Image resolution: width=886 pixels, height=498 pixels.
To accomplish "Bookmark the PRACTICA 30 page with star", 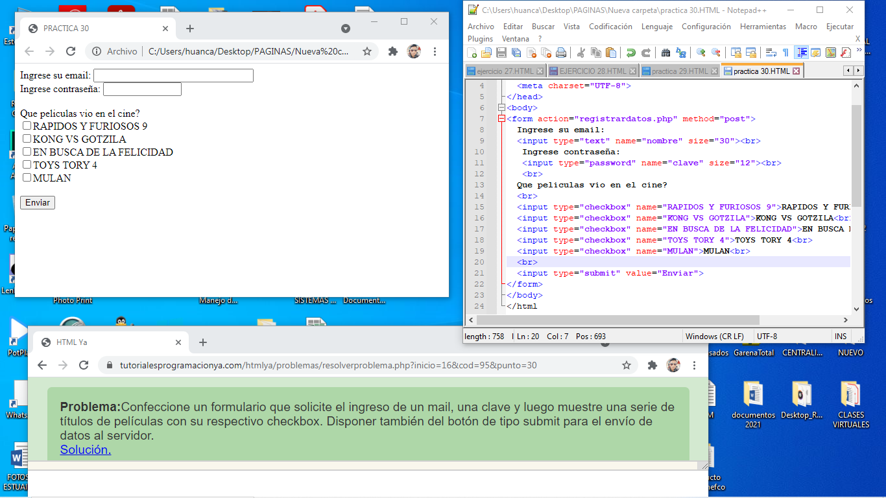I will pos(367,51).
